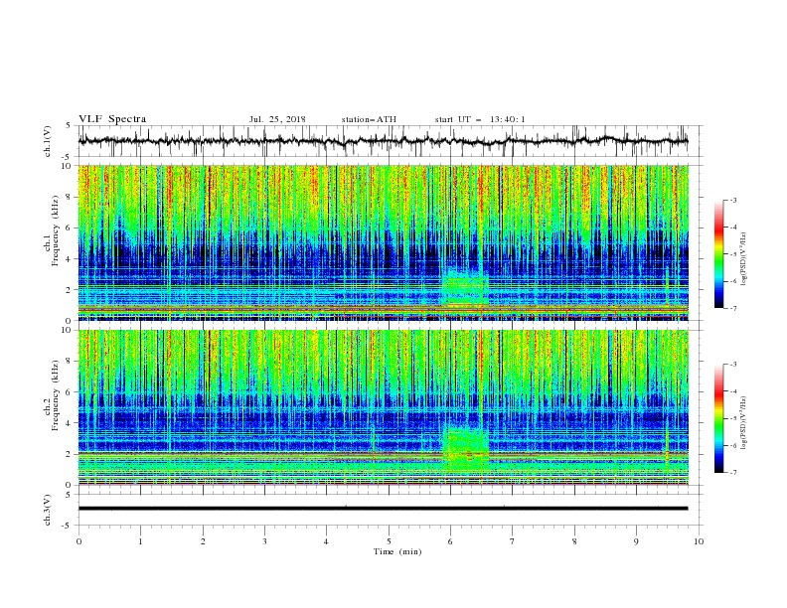Click the log(PSD) label beside ch.1 color bar

(x=744, y=259)
